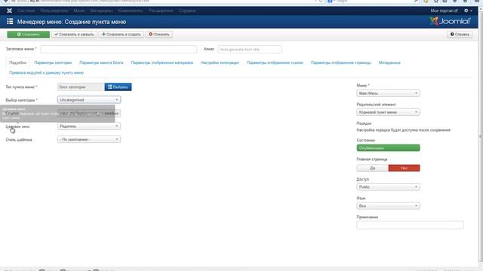The height and width of the screenshot is (271, 483).
Task: Switch to the Подробно tab
Action: tap(18, 62)
